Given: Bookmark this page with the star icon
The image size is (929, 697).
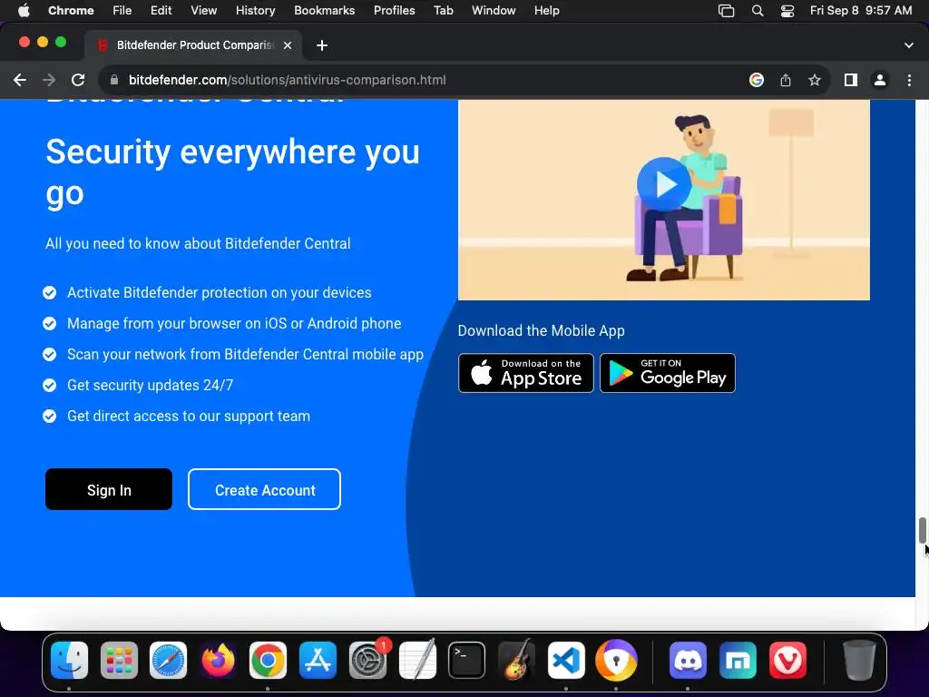Looking at the screenshot, I should (x=815, y=80).
